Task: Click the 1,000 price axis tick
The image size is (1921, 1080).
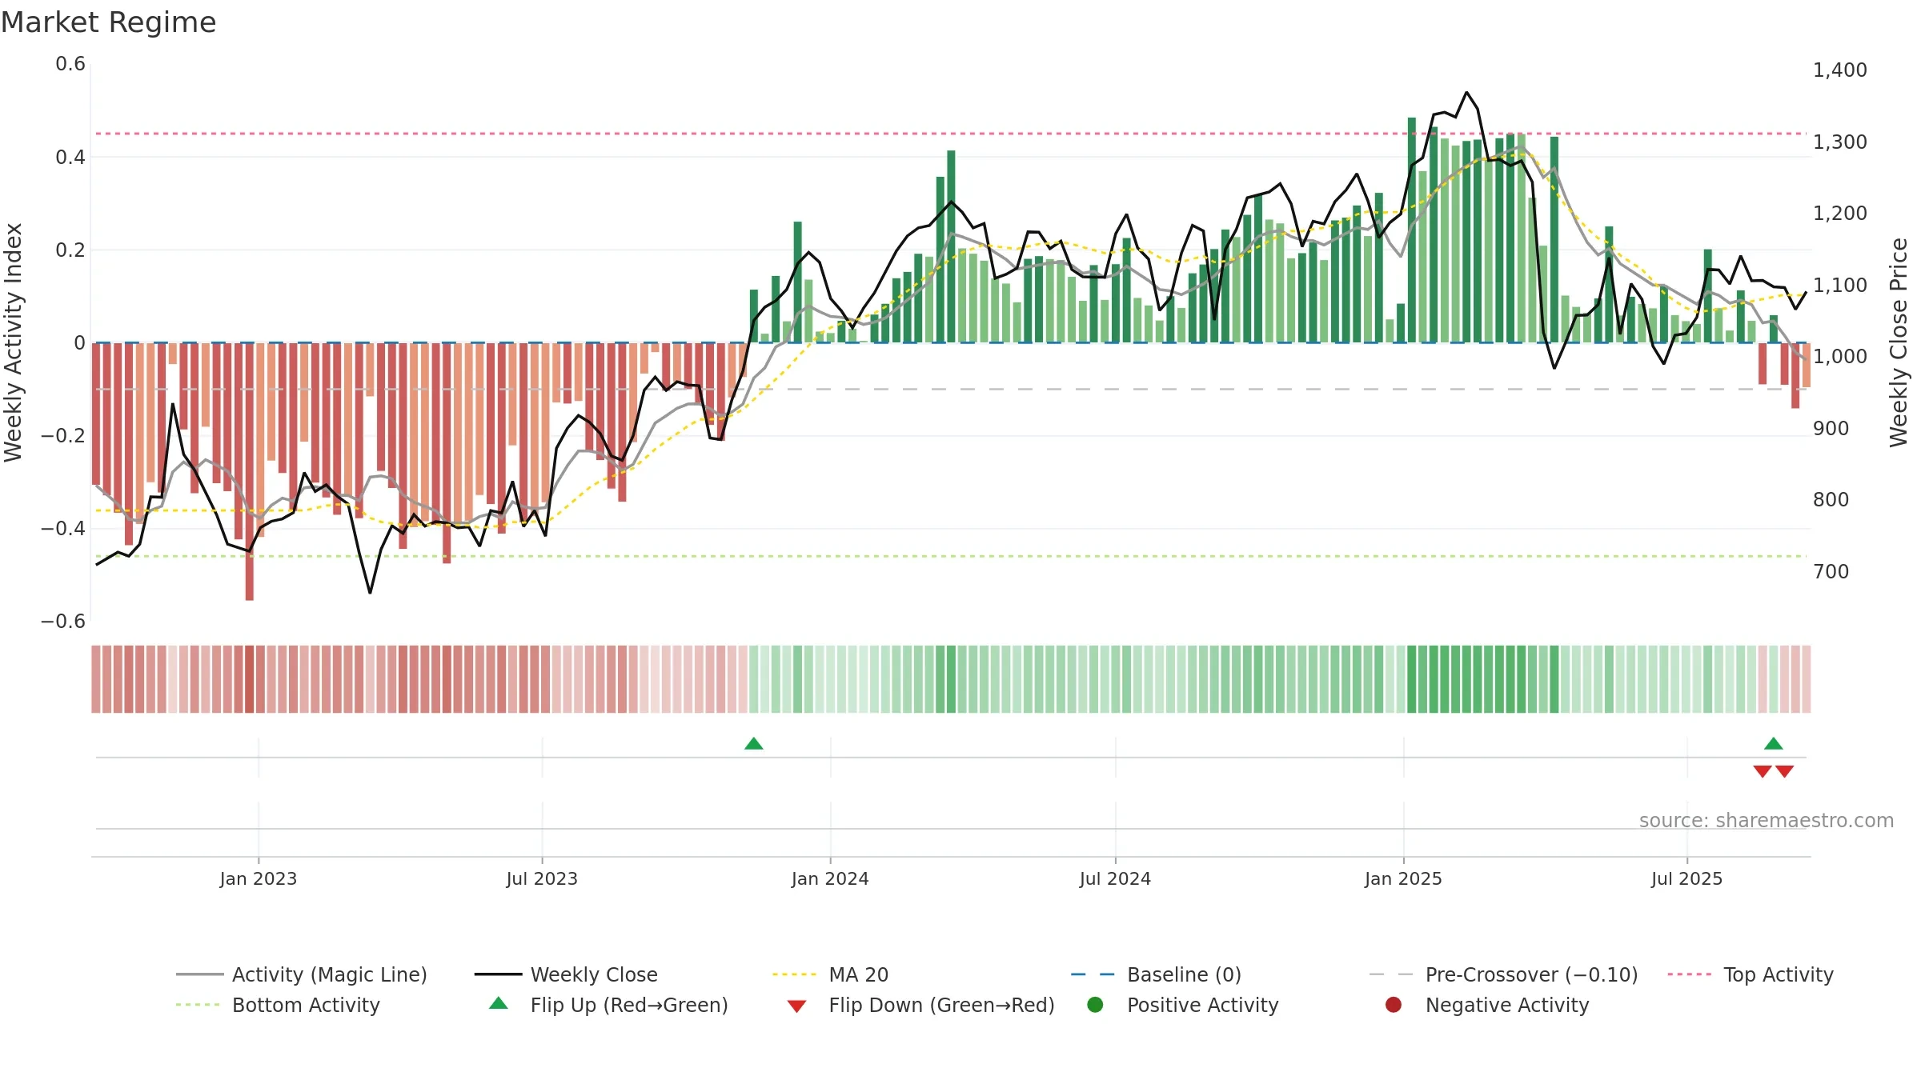Action: (1839, 357)
